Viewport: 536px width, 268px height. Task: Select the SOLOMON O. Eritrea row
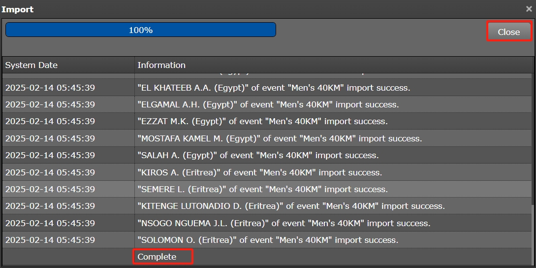[268, 240]
